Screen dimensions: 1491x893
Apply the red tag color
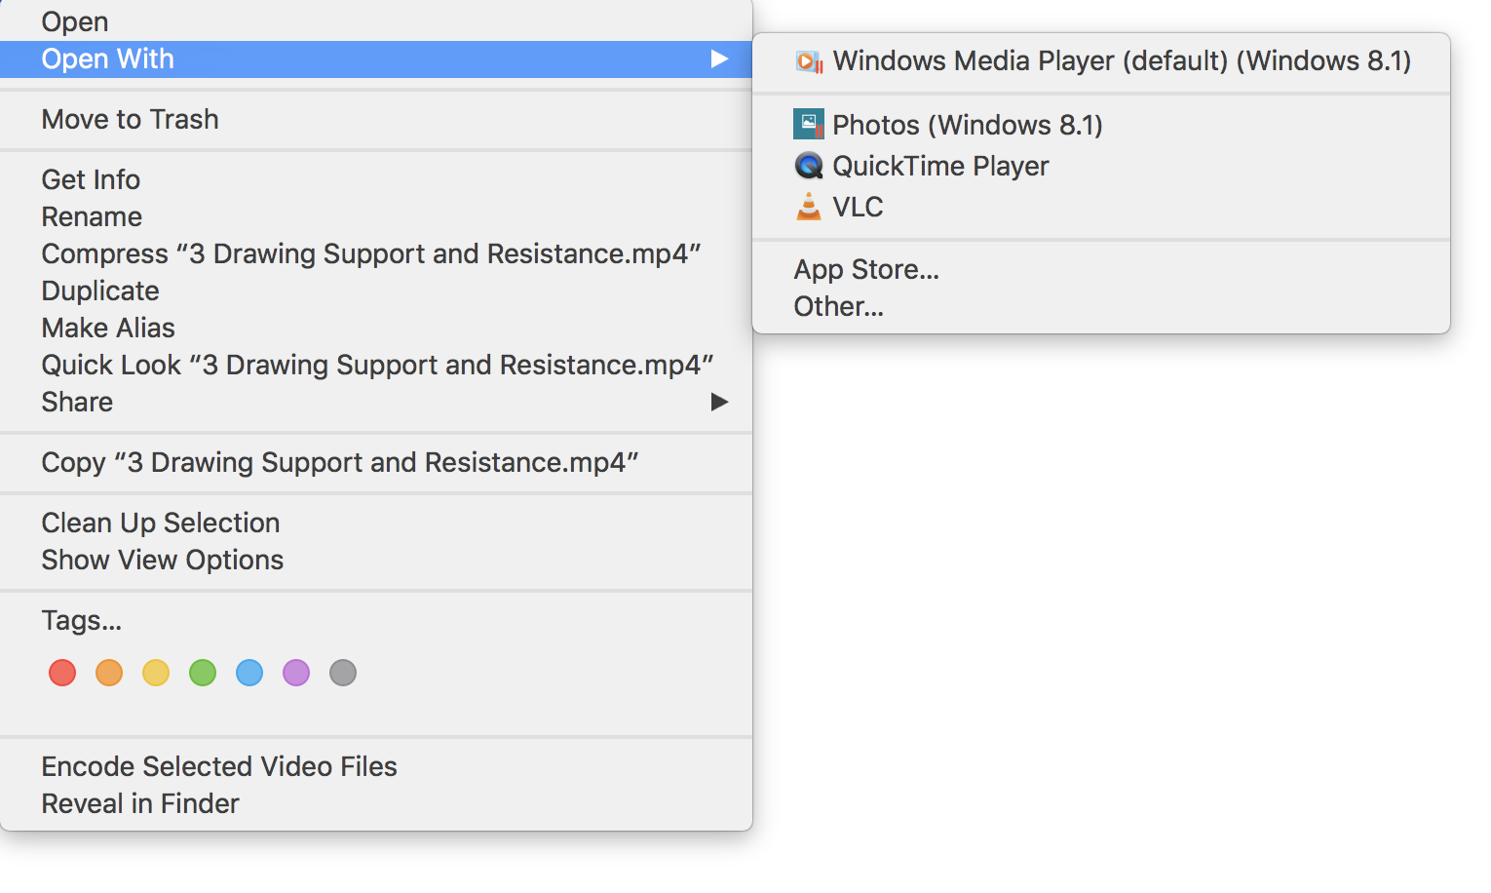tap(62, 673)
